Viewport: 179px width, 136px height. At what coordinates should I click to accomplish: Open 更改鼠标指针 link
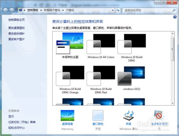[x=16, y=34]
